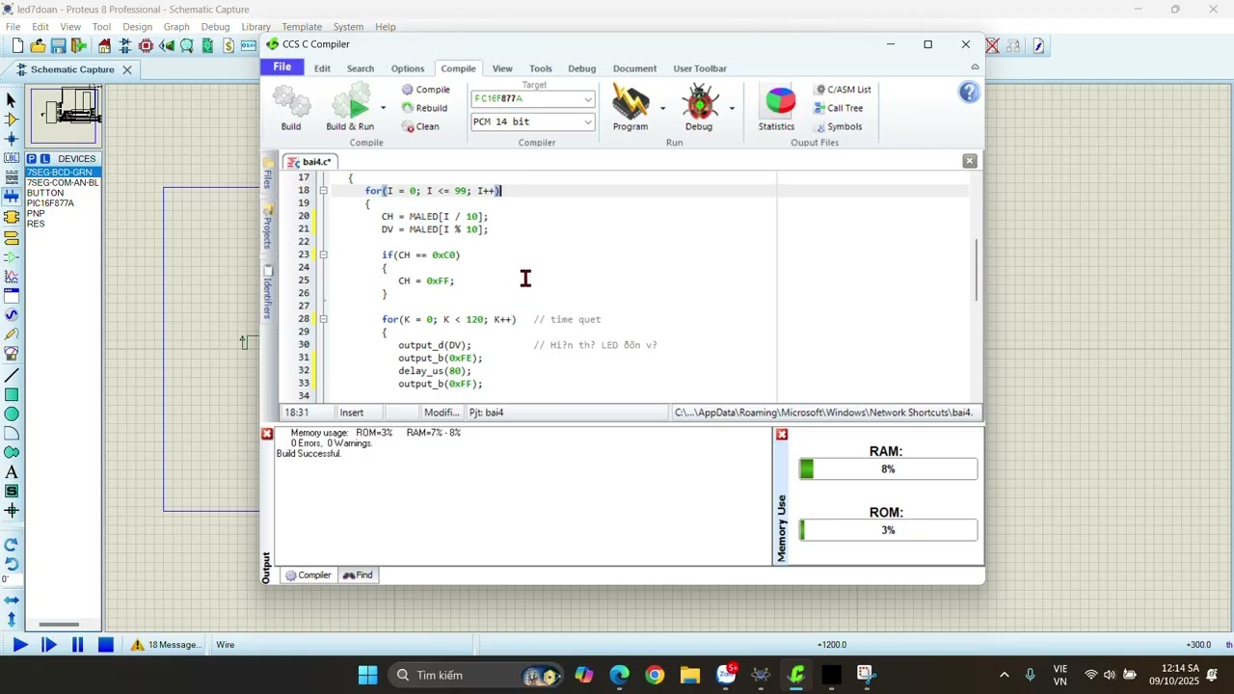Switch to the View ribbon tab
The image size is (1234, 694).
coord(502,68)
